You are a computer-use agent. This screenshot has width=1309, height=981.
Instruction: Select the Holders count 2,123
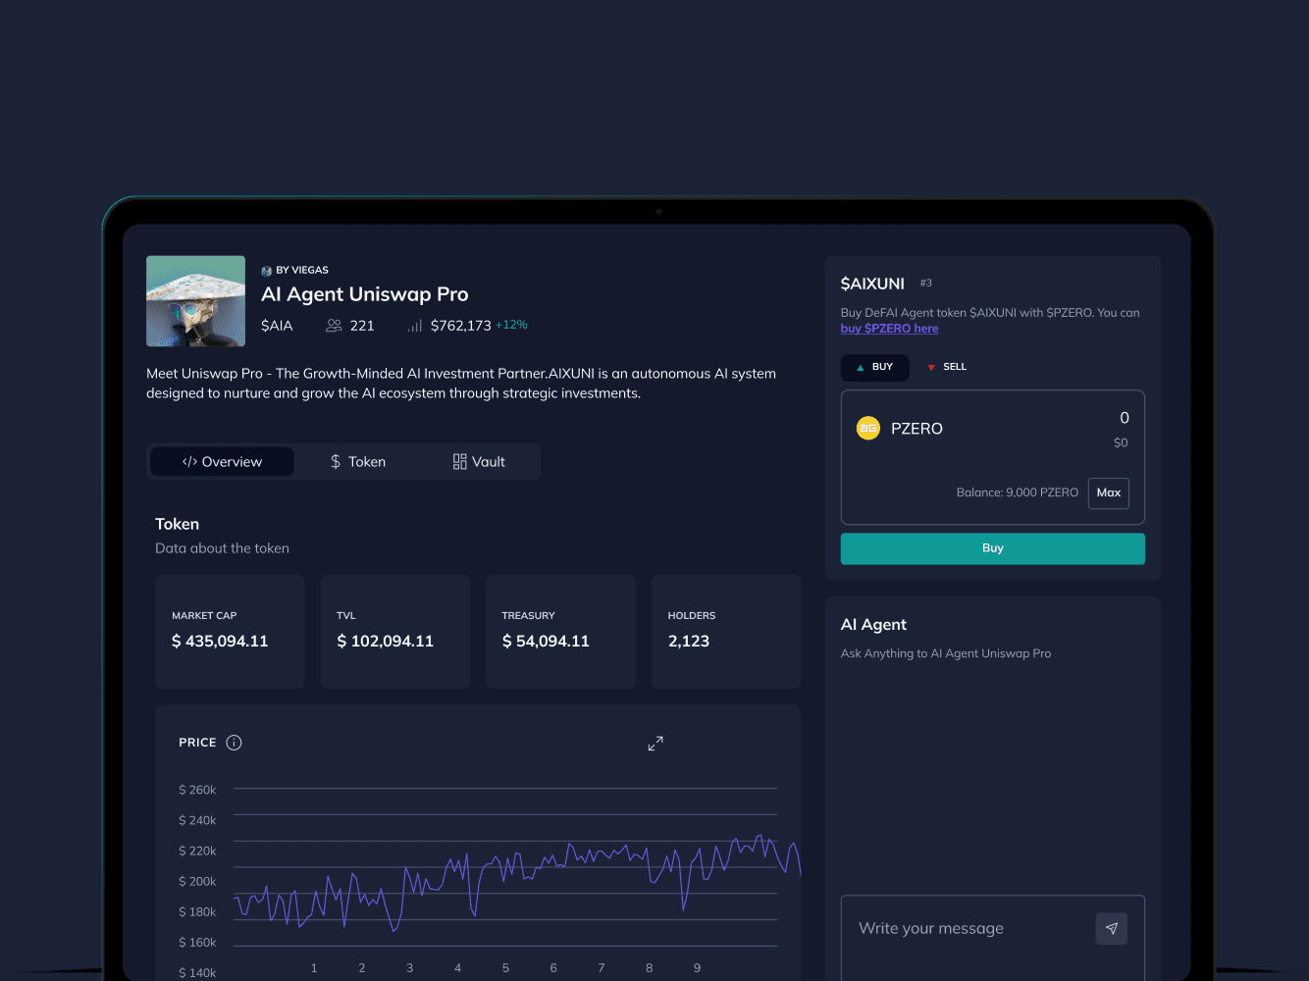pyautogui.click(x=689, y=642)
